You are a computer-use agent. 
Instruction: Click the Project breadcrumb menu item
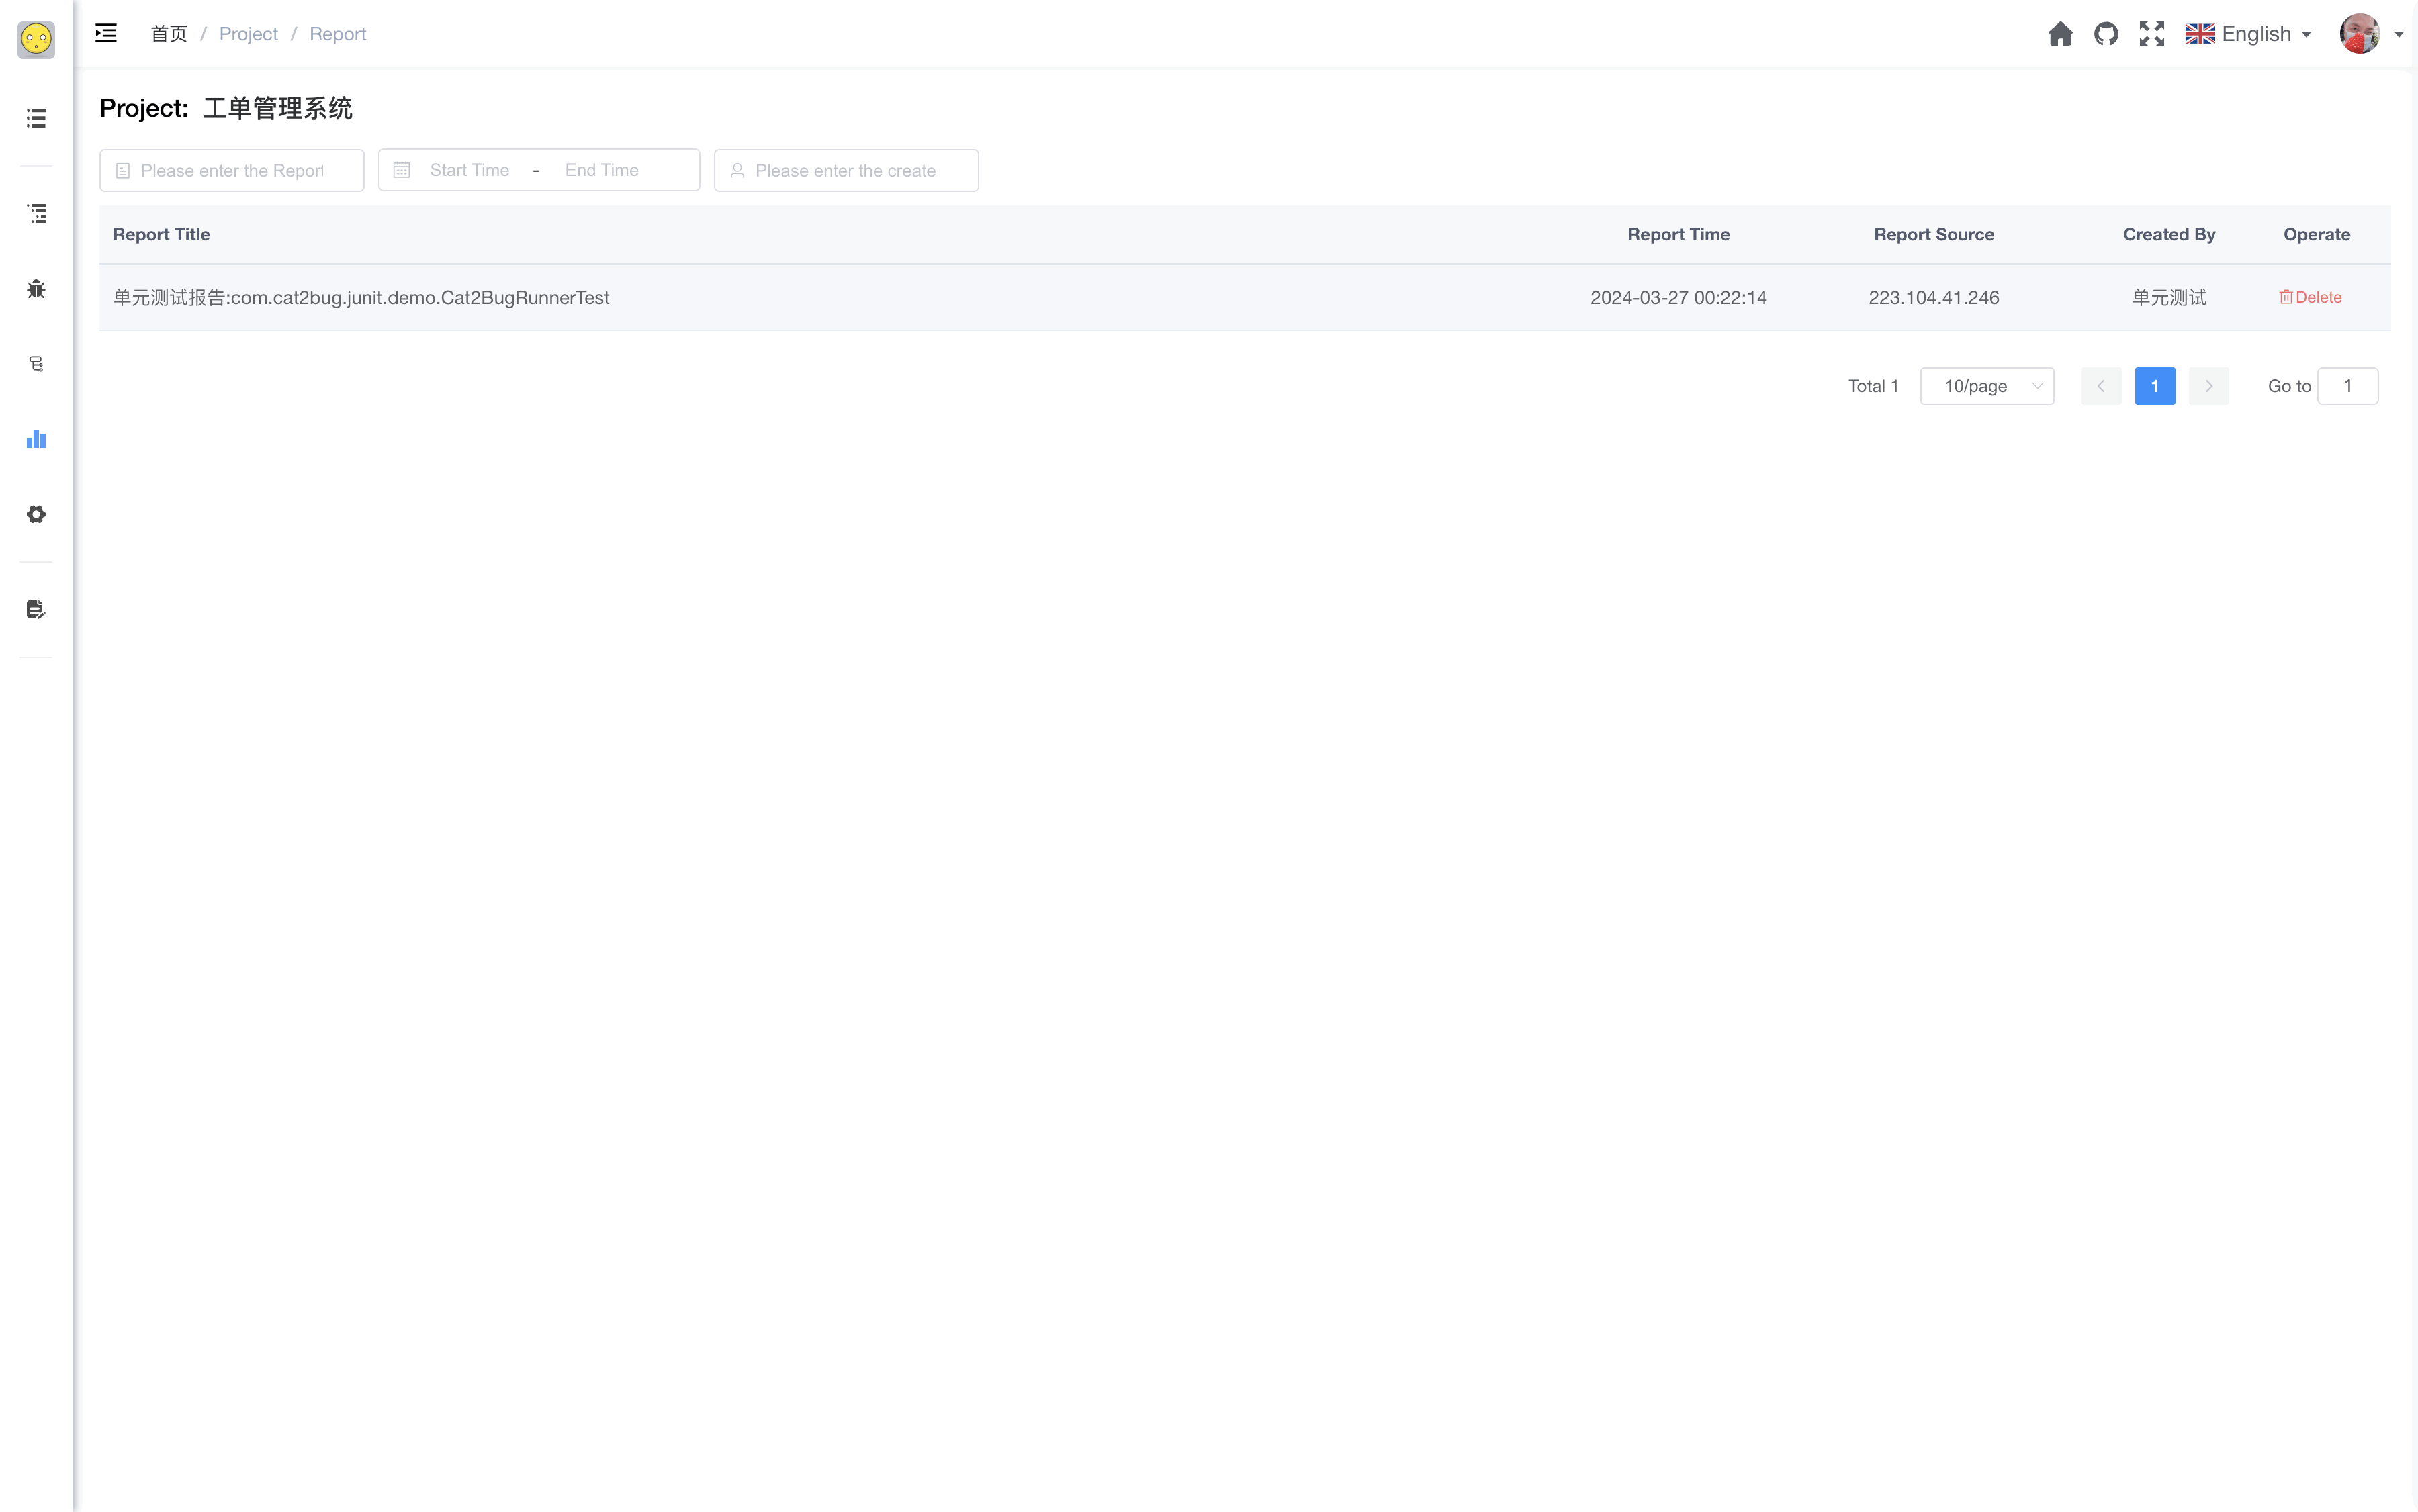coord(247,33)
